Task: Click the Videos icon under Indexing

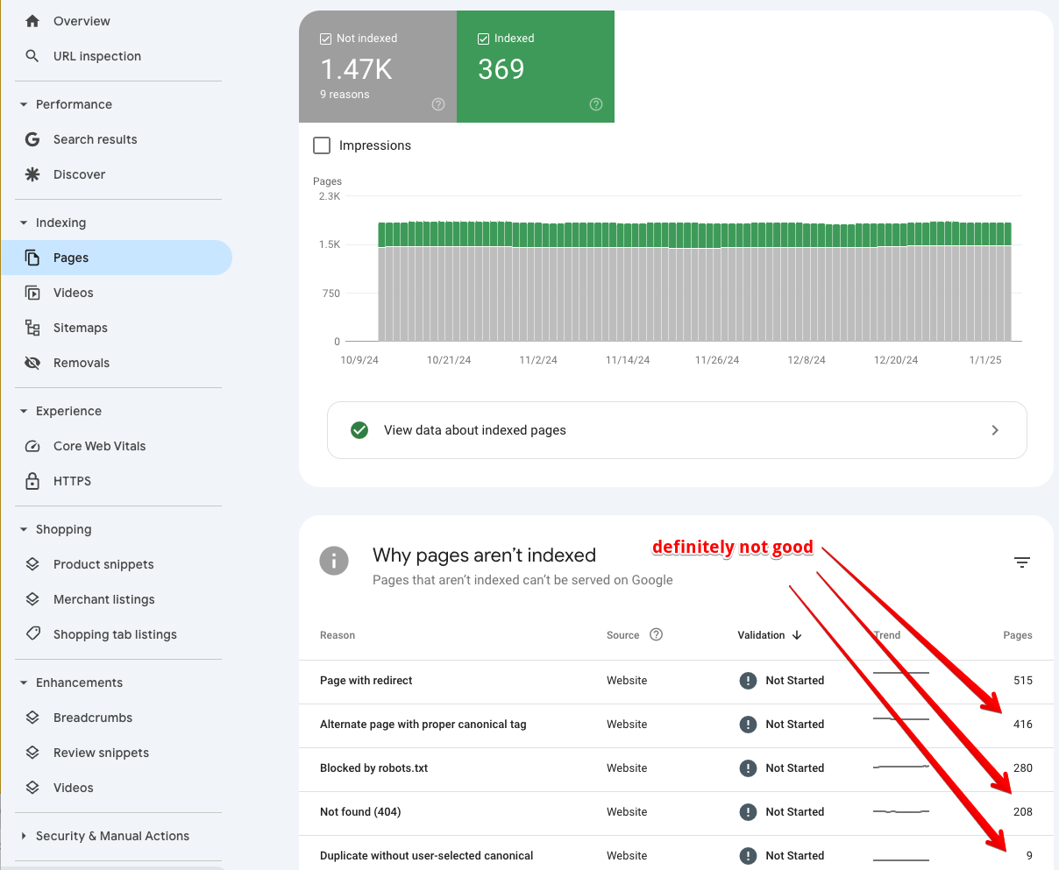Action: pyautogui.click(x=32, y=293)
